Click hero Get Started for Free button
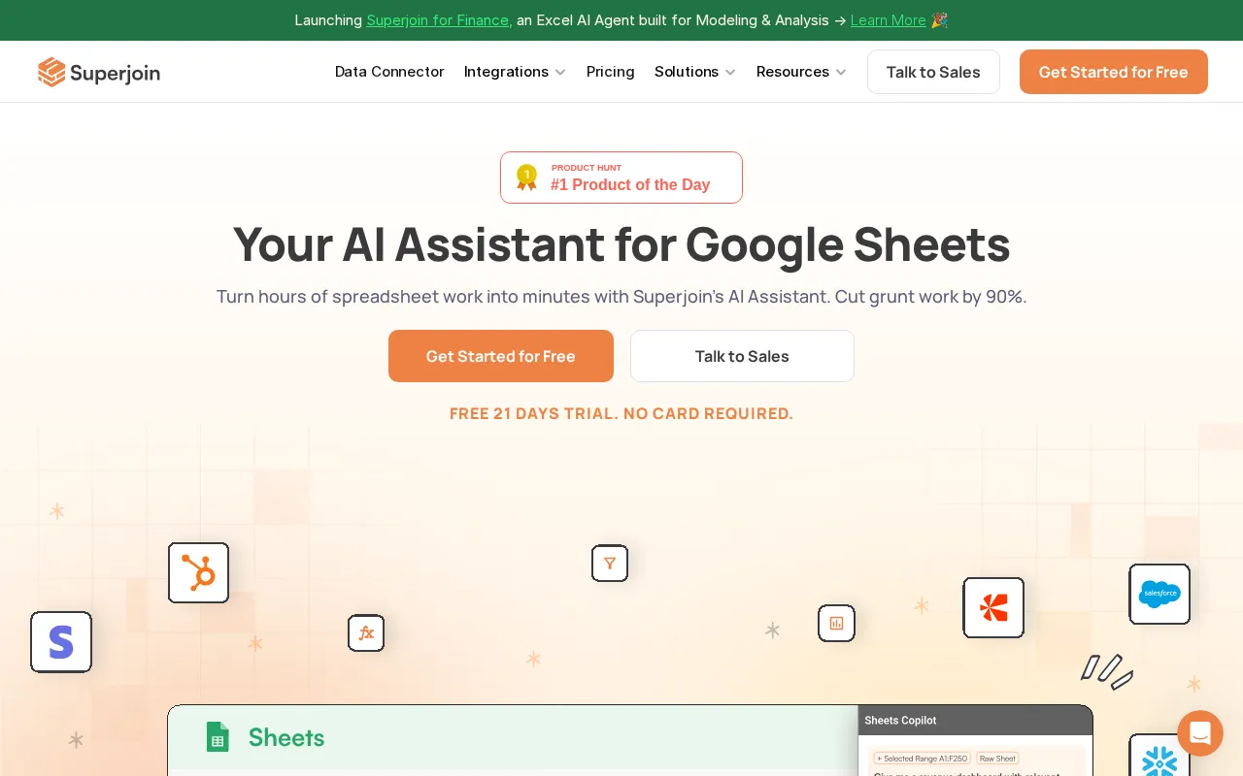 point(501,356)
